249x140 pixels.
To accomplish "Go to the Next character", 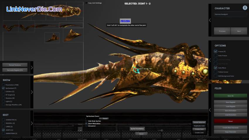I will 239,31.
